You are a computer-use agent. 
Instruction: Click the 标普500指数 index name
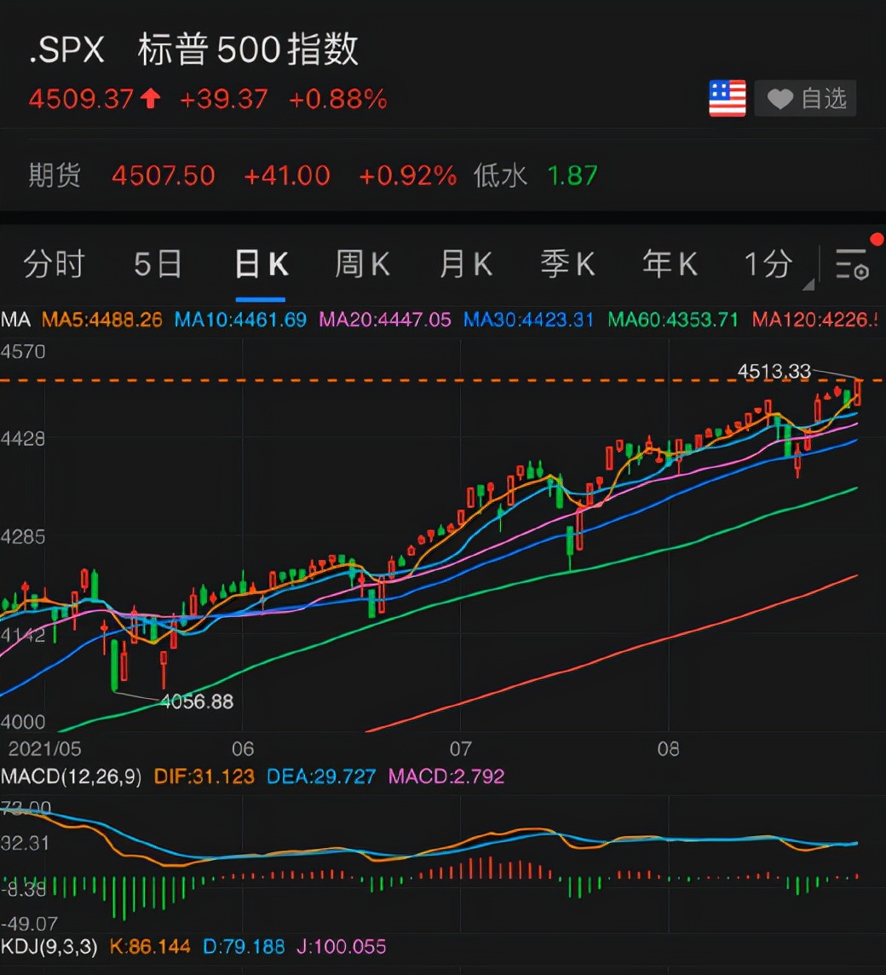click(x=248, y=49)
